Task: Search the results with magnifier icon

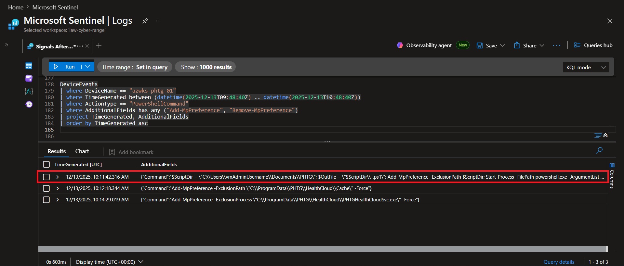Action: pyautogui.click(x=599, y=150)
